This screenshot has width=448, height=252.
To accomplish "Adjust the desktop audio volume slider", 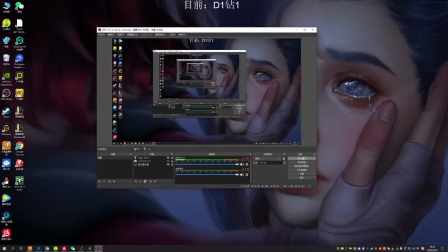I will pos(207,175).
